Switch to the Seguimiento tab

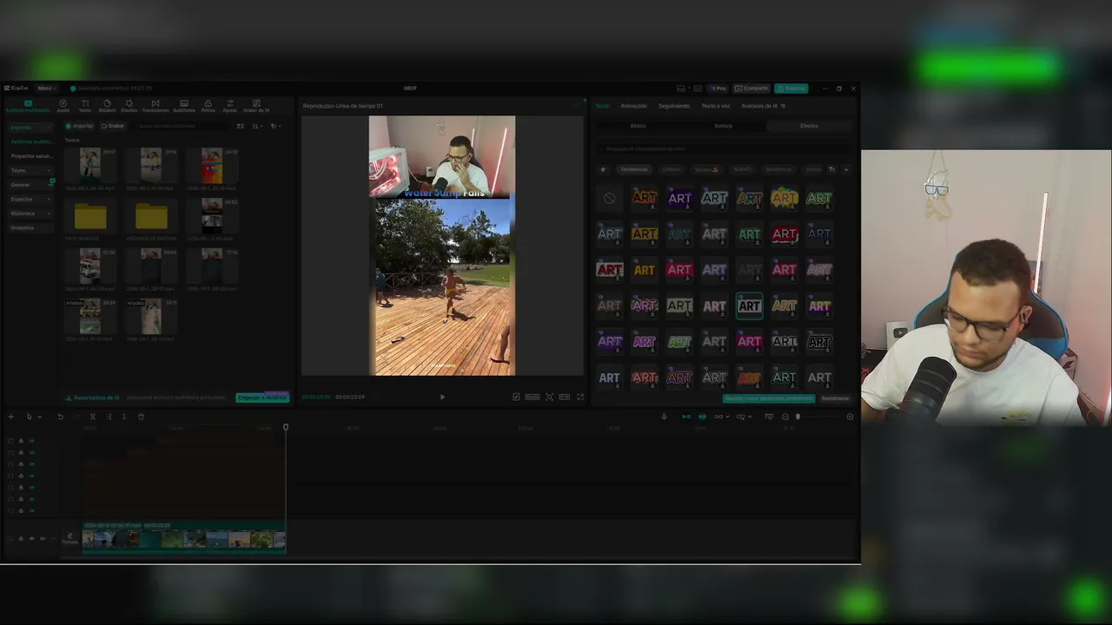(674, 106)
